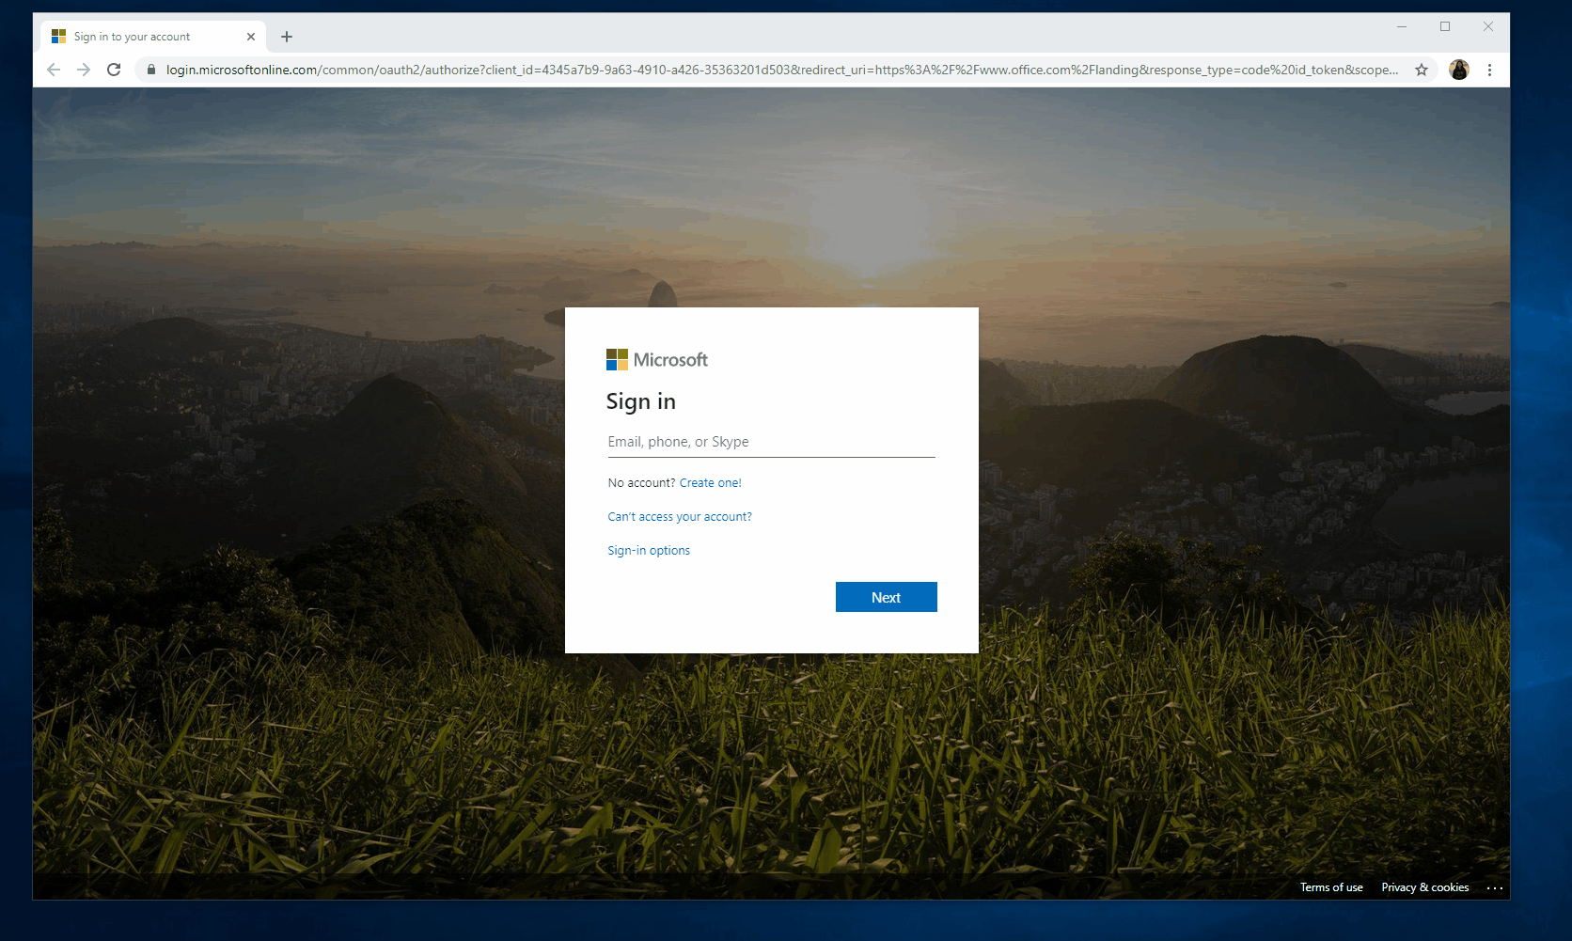
Task: Click the Microsoft logo in sign-in box
Action: click(657, 360)
